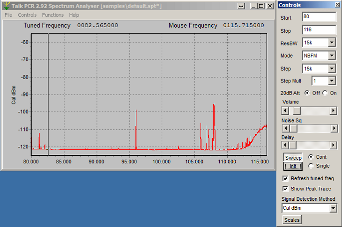Viewport: 342px width, 227px height.
Task: Select Single sweep mode
Action: [311, 166]
